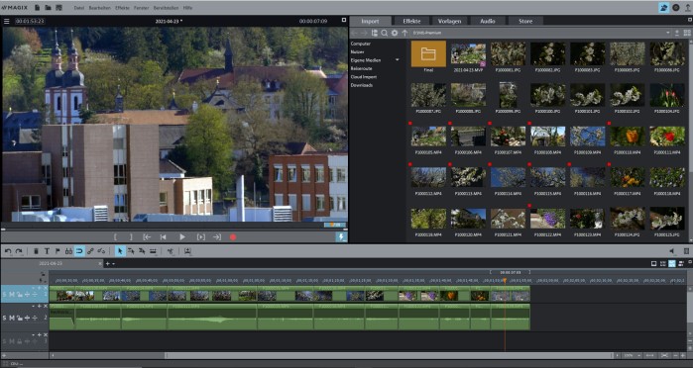Jump to the range end marker
693x368 pixels.
(x=217, y=237)
